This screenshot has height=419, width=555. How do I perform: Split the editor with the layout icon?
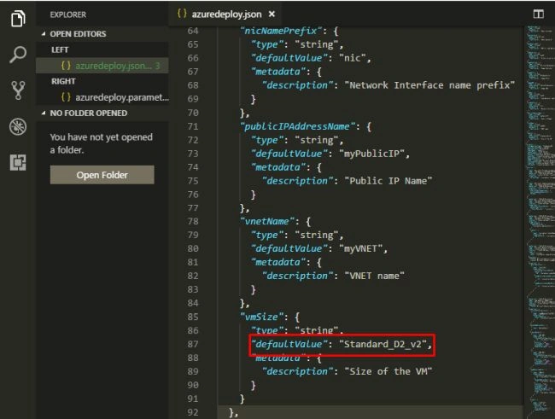(539, 15)
